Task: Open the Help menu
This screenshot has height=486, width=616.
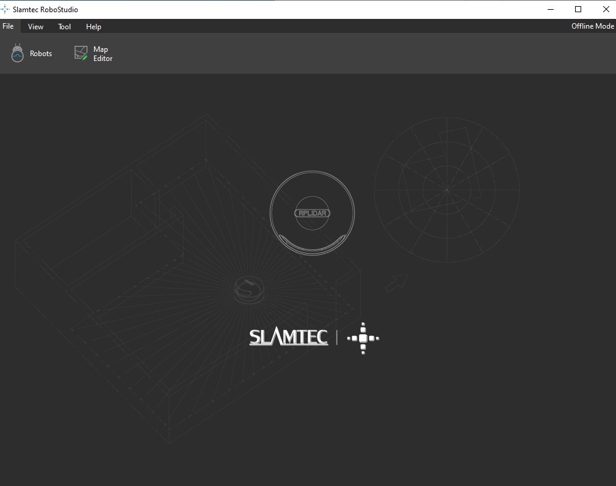Action: coord(93,27)
